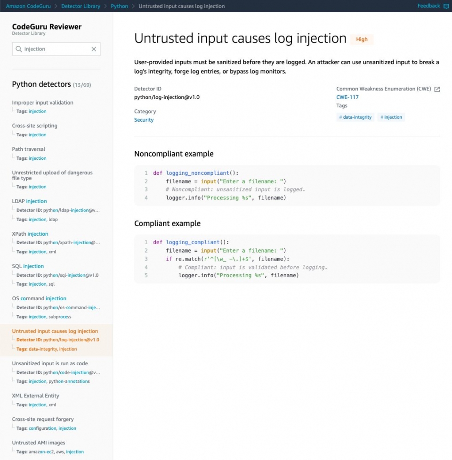Viewport: 452px width, 460px height.
Task: Open the Untrusted AMI images detector
Action: coord(38,442)
